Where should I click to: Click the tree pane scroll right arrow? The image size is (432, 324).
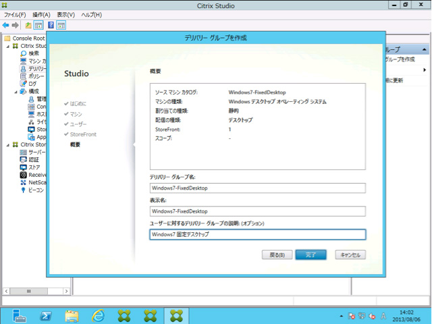[66, 291]
